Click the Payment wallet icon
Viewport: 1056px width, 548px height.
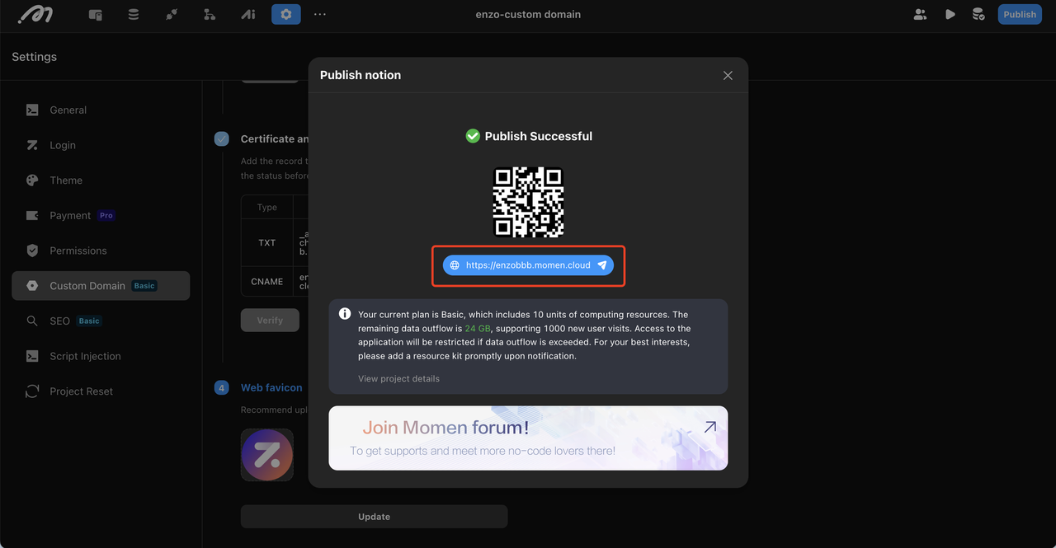(32, 215)
